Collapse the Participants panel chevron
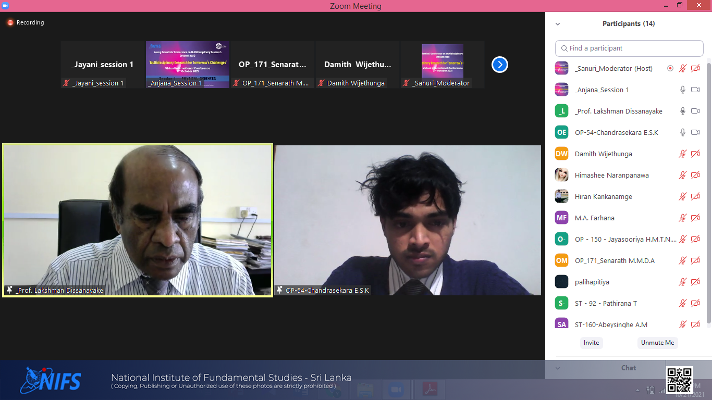Image resolution: width=712 pixels, height=400 pixels. (x=558, y=24)
